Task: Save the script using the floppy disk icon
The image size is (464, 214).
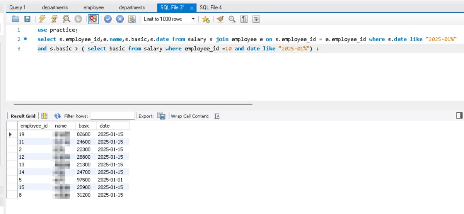Action: point(27,19)
